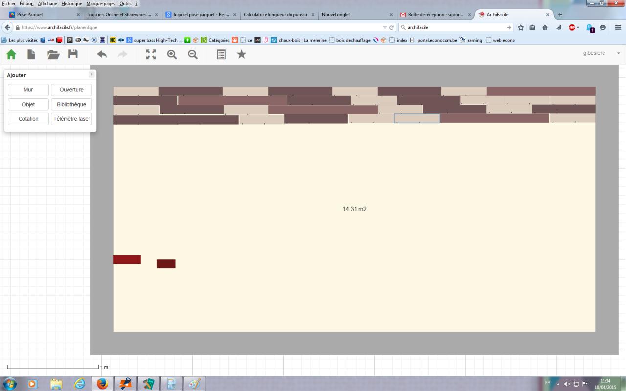Open the Bibliothèque
This screenshot has width=626, height=391.
(71, 105)
